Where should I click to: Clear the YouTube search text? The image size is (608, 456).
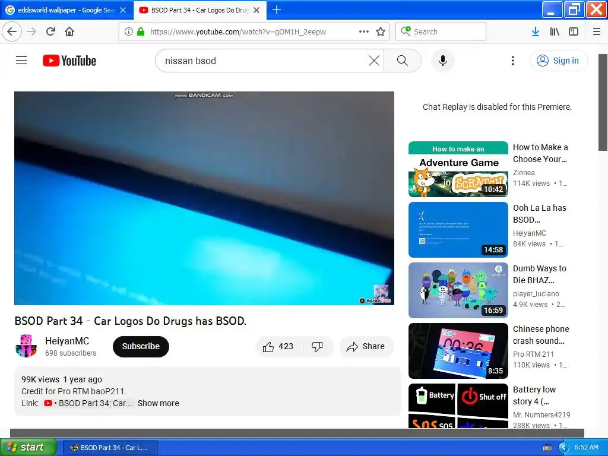(x=374, y=61)
